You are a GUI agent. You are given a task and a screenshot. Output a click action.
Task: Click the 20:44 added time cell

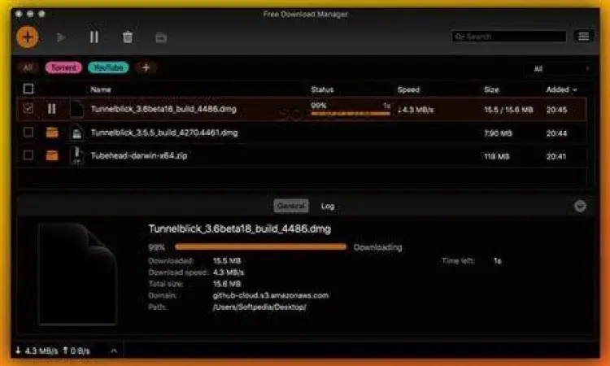(556, 133)
